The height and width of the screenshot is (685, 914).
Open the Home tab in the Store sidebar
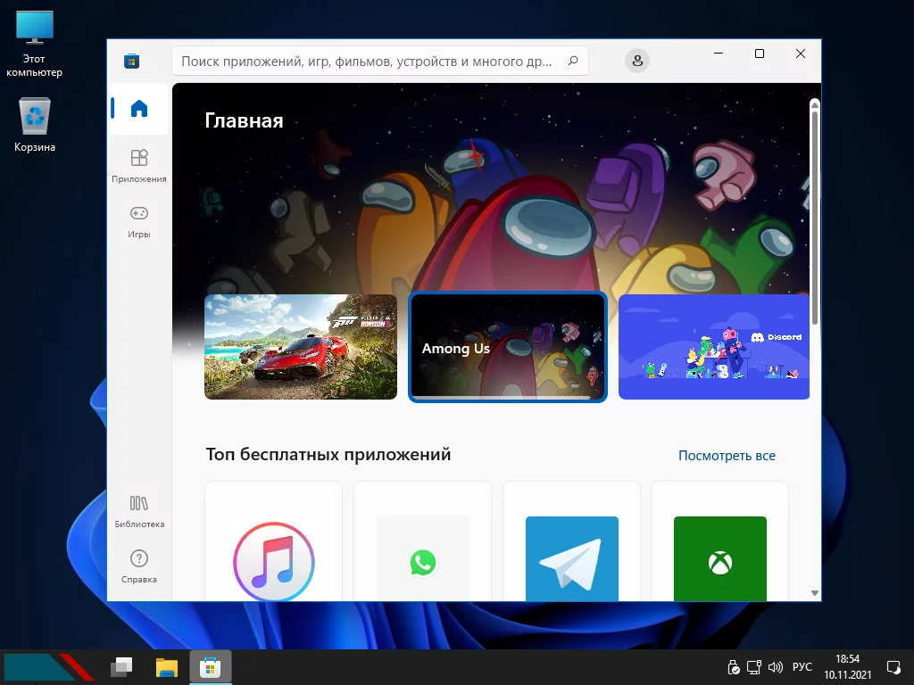coord(138,109)
